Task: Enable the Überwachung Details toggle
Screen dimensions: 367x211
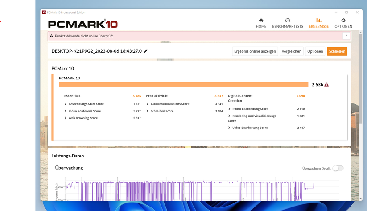Action: 338,168
